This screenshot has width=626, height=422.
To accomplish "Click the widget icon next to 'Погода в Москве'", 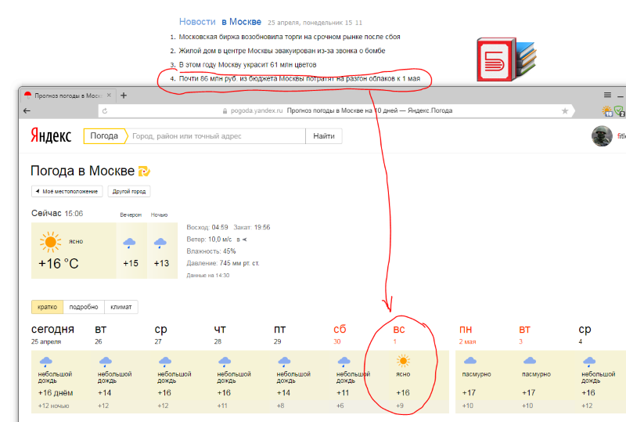I will (x=144, y=171).
